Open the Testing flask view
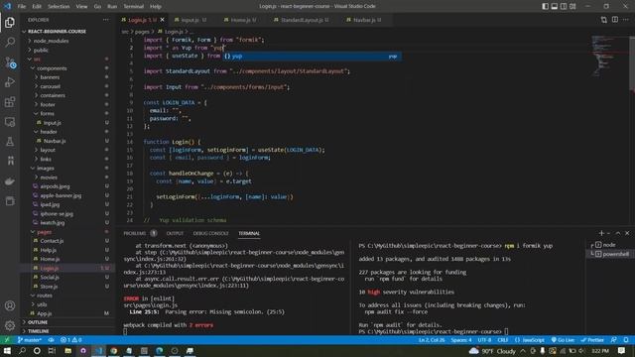This screenshot has width=635, height=357. pos(10,141)
